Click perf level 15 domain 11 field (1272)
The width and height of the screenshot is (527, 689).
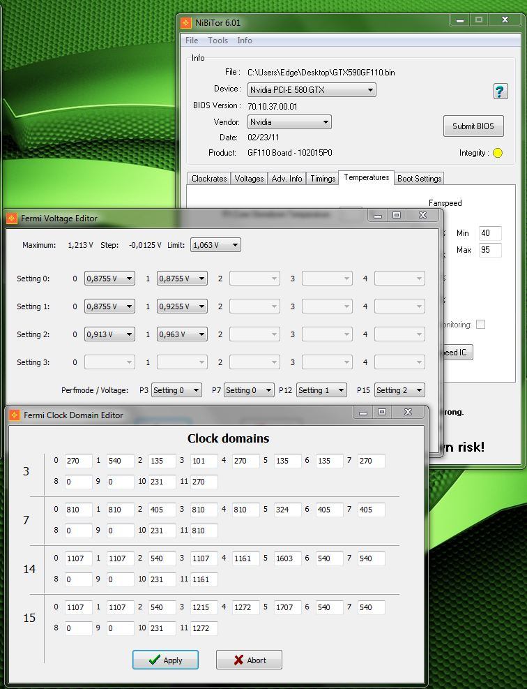[x=204, y=628]
